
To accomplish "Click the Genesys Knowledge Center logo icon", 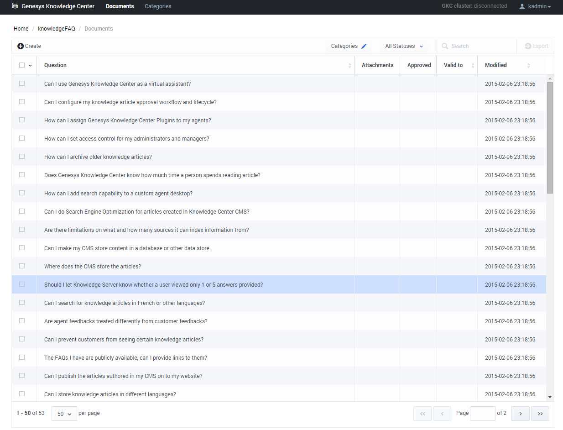I will pos(13,6).
